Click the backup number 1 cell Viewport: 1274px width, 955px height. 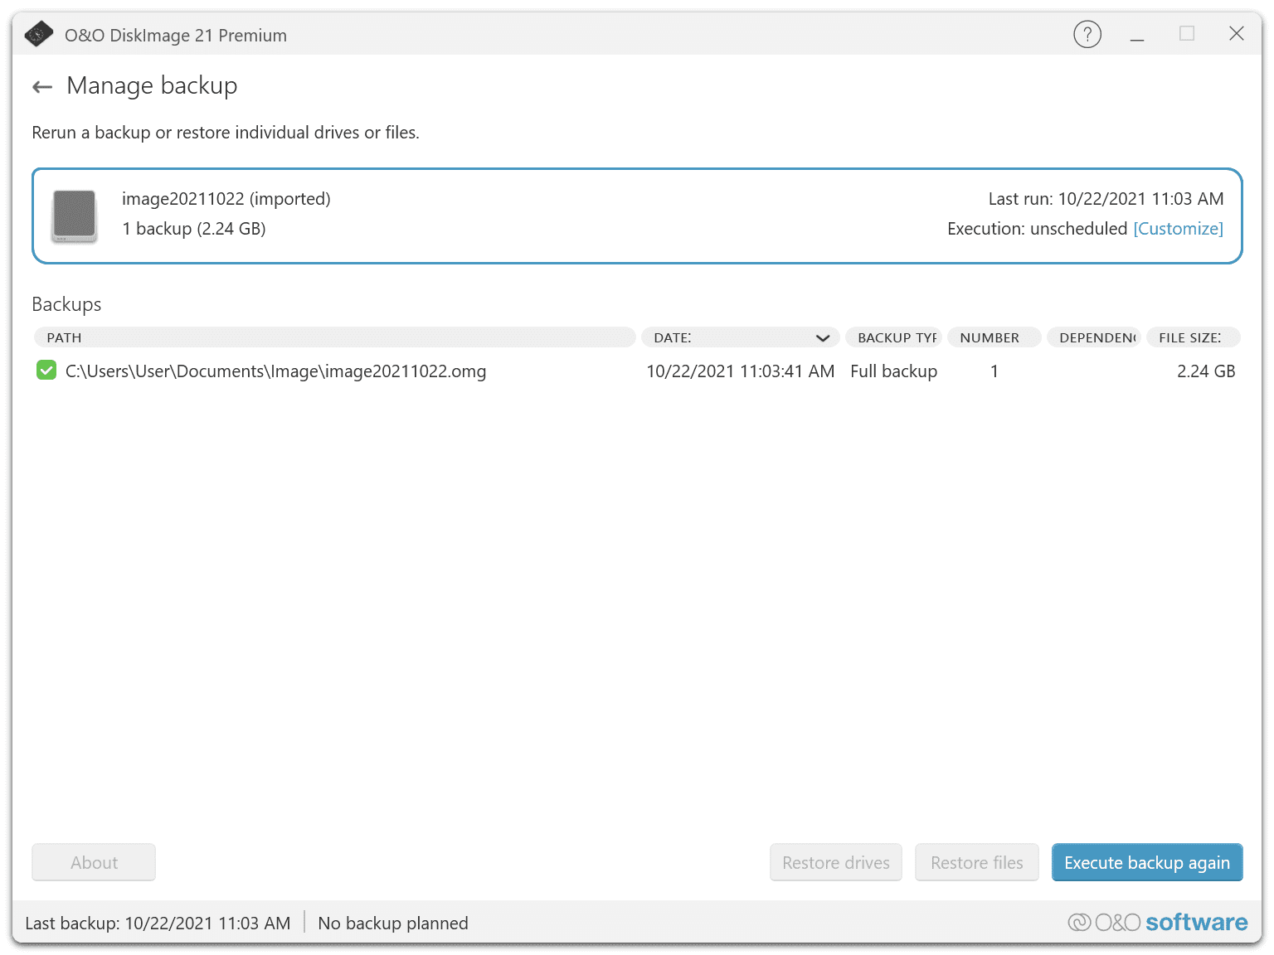point(994,371)
